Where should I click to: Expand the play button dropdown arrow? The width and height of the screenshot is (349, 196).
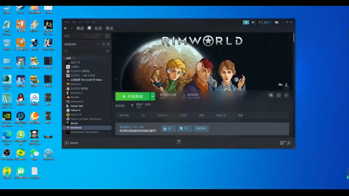pos(153,96)
